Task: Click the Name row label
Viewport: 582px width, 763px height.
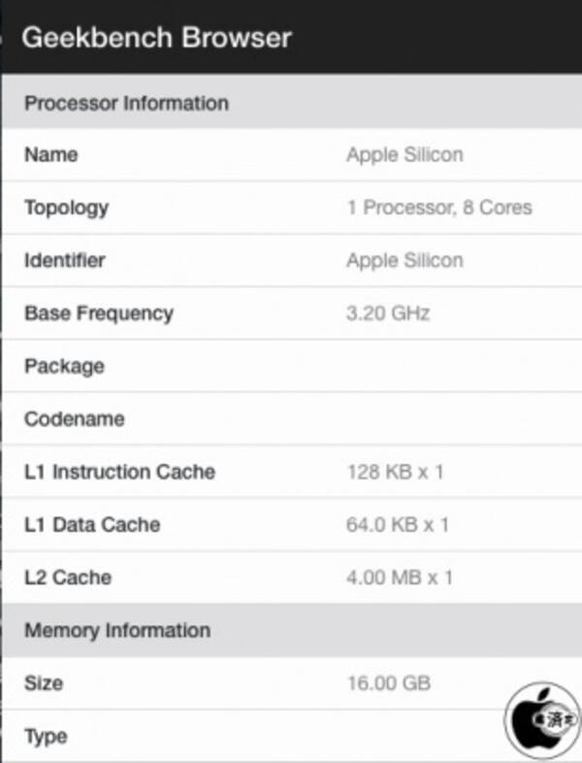Action: click(x=50, y=154)
